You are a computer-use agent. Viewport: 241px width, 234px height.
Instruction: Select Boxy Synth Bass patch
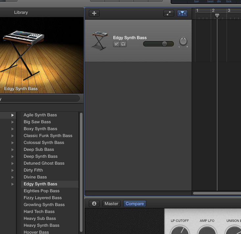(x=40, y=129)
